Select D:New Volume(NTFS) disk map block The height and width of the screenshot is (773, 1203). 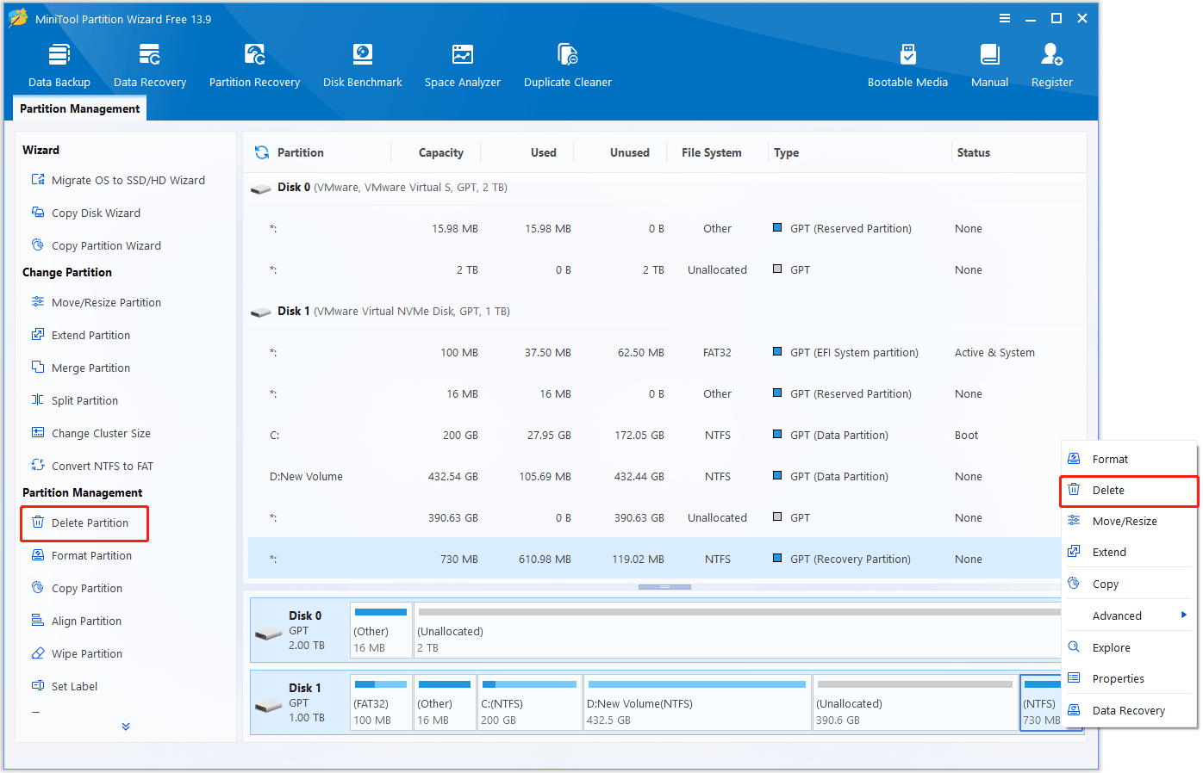tap(696, 702)
